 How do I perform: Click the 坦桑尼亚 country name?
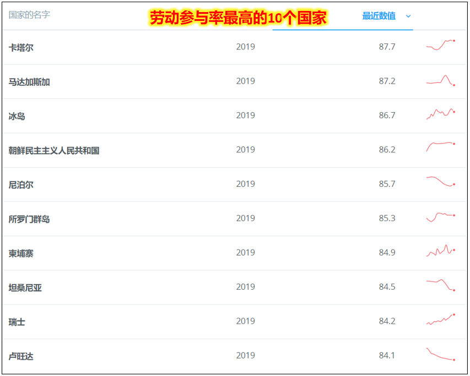click(24, 287)
